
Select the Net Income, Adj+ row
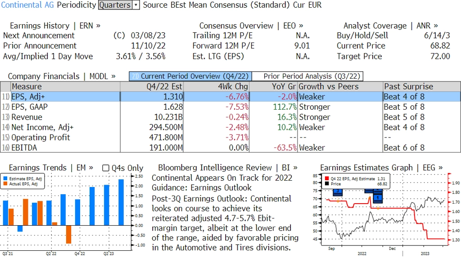coord(230,127)
